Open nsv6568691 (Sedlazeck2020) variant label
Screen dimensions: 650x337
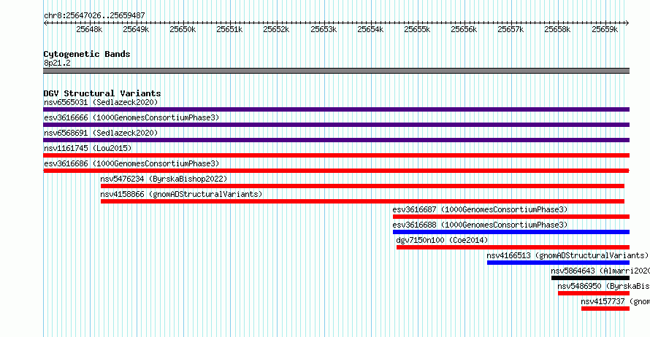tap(101, 133)
